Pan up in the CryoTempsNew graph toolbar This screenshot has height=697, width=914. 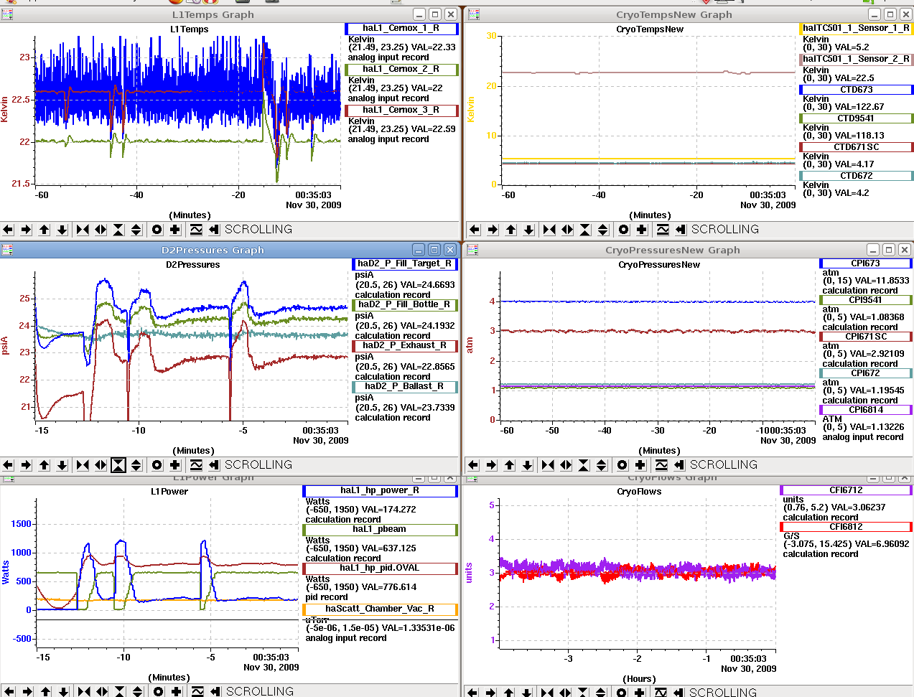pyautogui.click(x=511, y=230)
